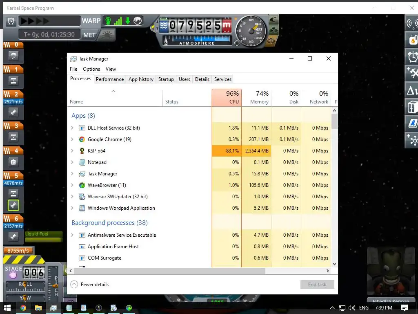Switch to the Performance tab
This screenshot has width=418, height=314.
coord(110,79)
